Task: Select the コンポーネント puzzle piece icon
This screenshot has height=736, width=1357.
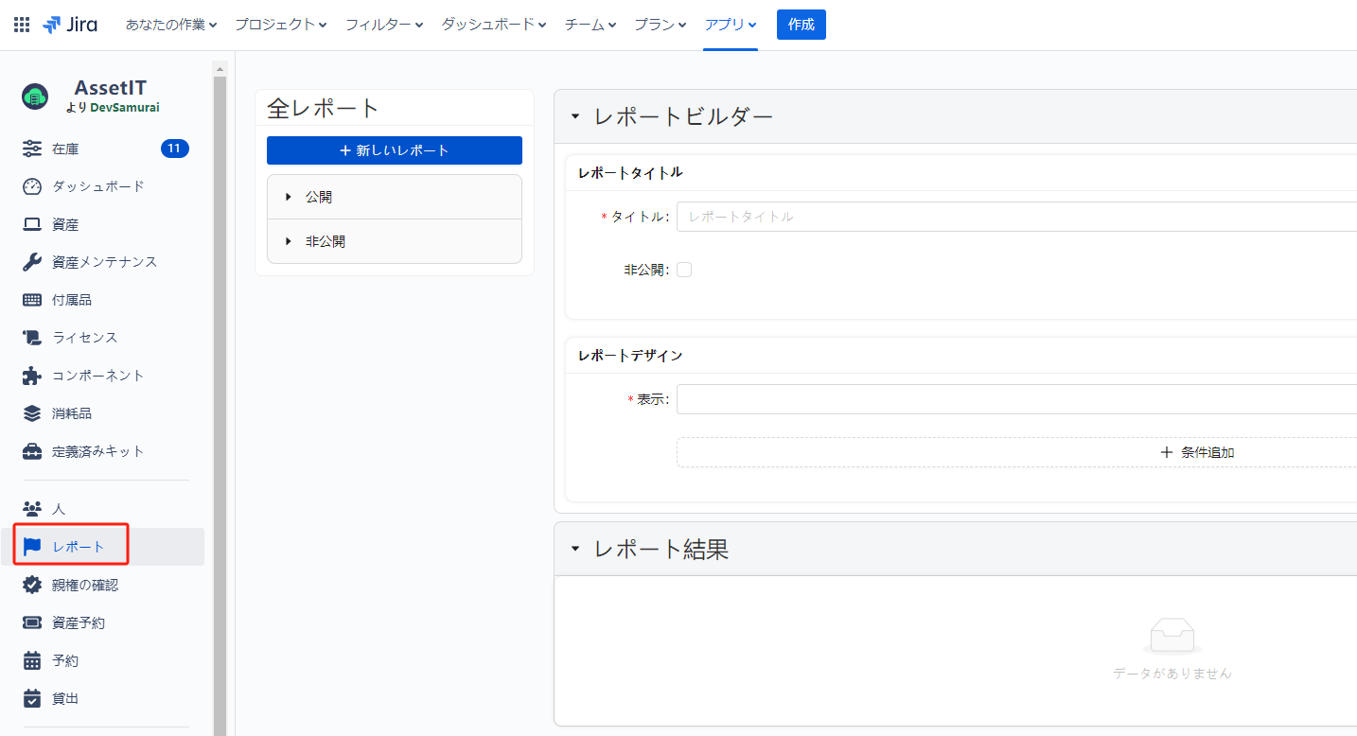Action: [x=32, y=376]
